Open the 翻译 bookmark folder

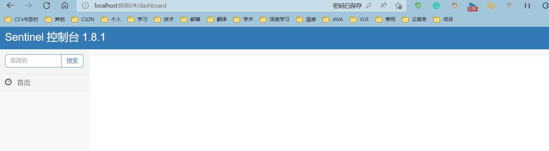(x=217, y=19)
